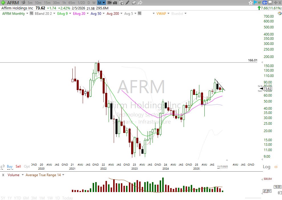This screenshot has height=200, width=282.
Task: Open the text annotation tool dropdown
Action: 109,3
